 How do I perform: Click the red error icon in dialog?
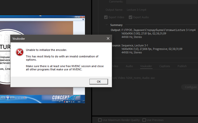(19, 52)
